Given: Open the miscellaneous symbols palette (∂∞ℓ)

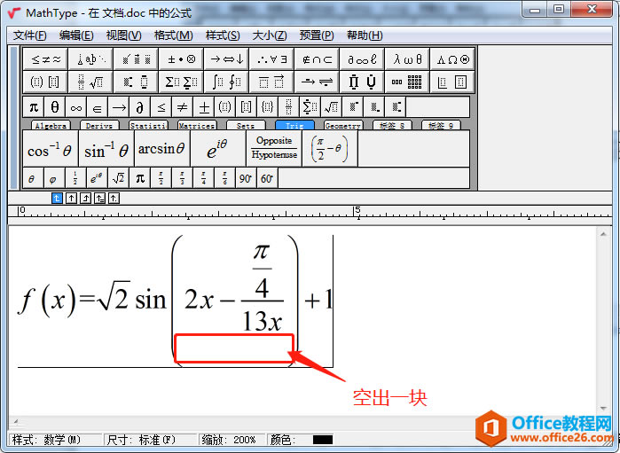Looking at the screenshot, I should point(362,59).
